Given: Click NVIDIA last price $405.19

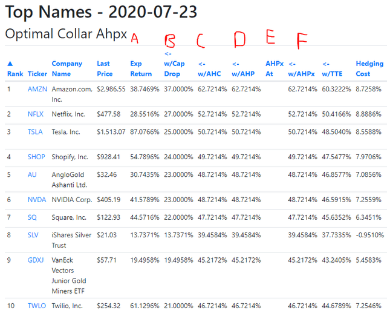Looking at the screenshot, I should (x=109, y=200).
